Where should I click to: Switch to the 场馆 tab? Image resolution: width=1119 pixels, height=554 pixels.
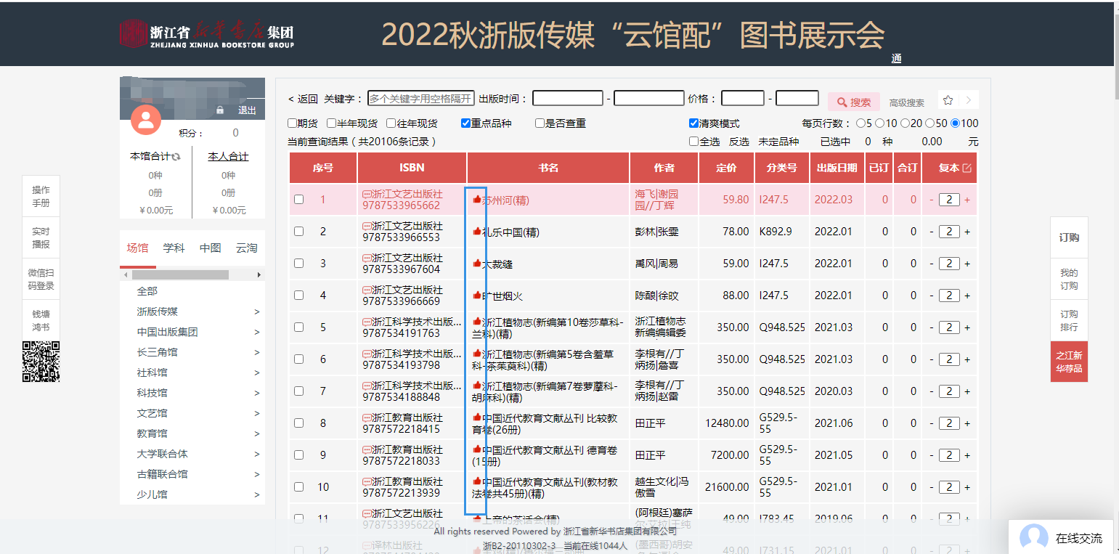coord(138,248)
